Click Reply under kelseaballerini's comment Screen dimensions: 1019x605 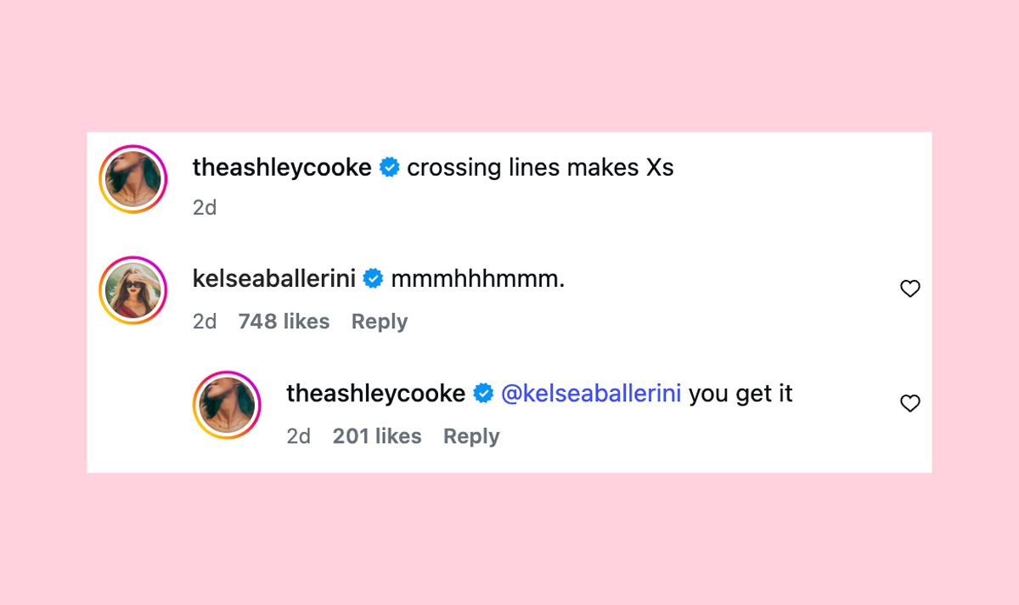tap(379, 322)
